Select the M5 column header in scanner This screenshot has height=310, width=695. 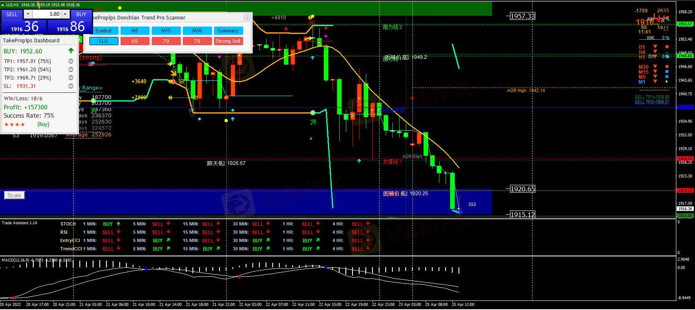[x=135, y=31]
